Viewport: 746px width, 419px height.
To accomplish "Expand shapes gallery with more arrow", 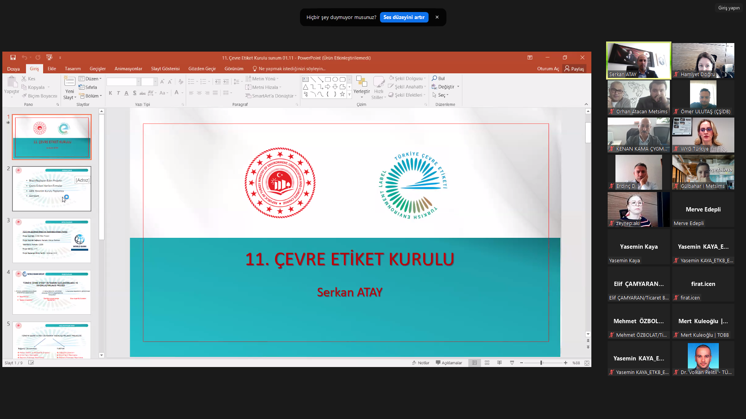I will tap(349, 94).
